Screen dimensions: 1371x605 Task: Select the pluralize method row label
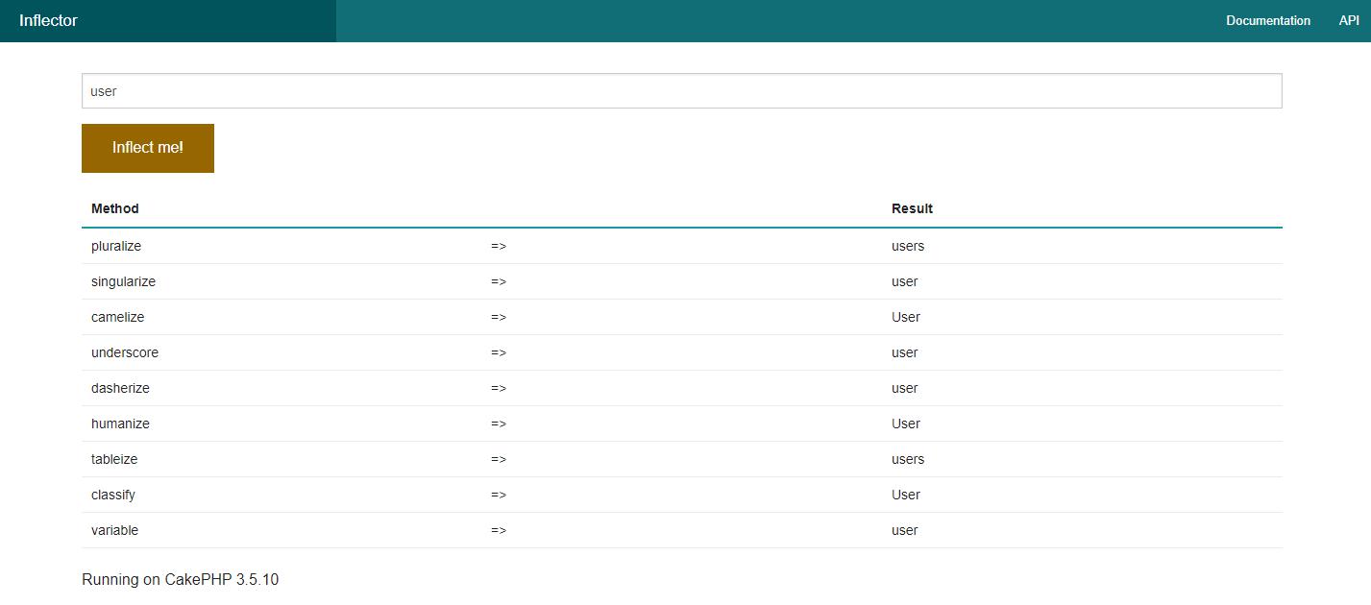point(116,246)
